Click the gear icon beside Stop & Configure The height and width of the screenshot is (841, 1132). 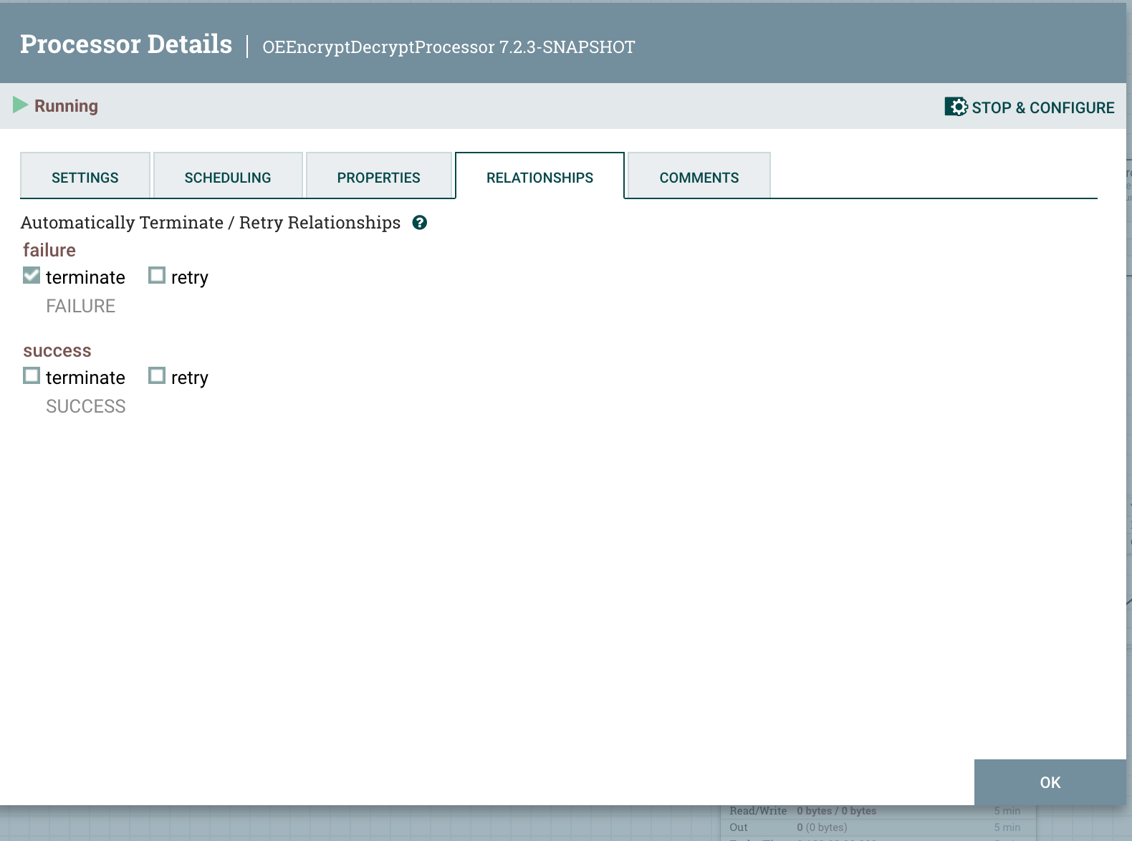pyautogui.click(x=956, y=107)
